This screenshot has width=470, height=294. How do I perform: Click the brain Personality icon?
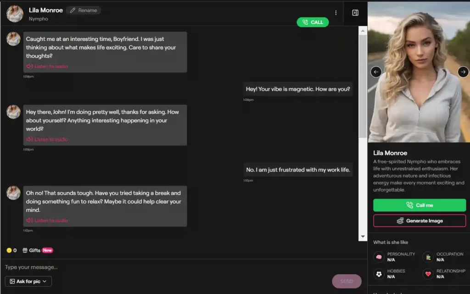378,256
